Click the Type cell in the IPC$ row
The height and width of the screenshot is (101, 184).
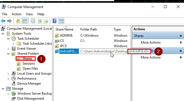coord(120,46)
